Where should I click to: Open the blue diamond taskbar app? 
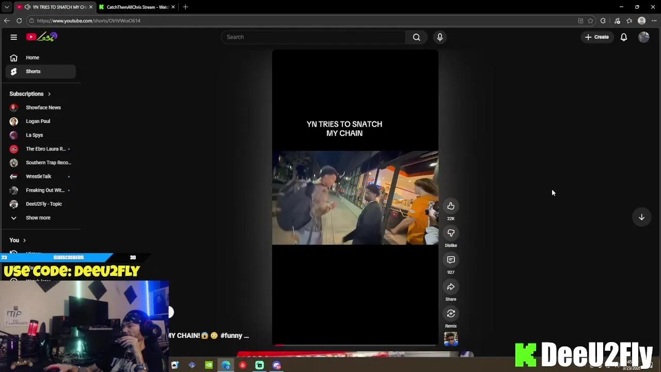pos(192,365)
